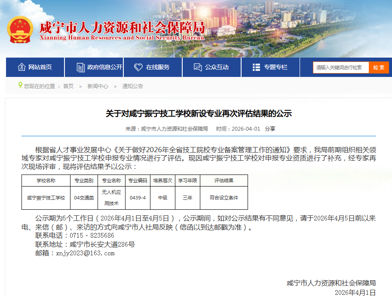Click the table cell 符合设立条件
The height and width of the screenshot is (297, 392).
click(x=224, y=198)
